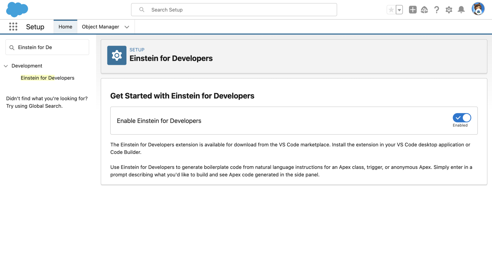The image size is (492, 277).
Task: Open the Help question mark icon
Action: [x=436, y=10]
